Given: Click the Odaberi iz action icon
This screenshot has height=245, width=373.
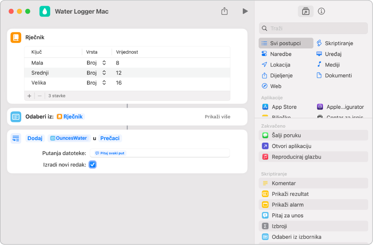Looking at the screenshot, I should pos(16,116).
